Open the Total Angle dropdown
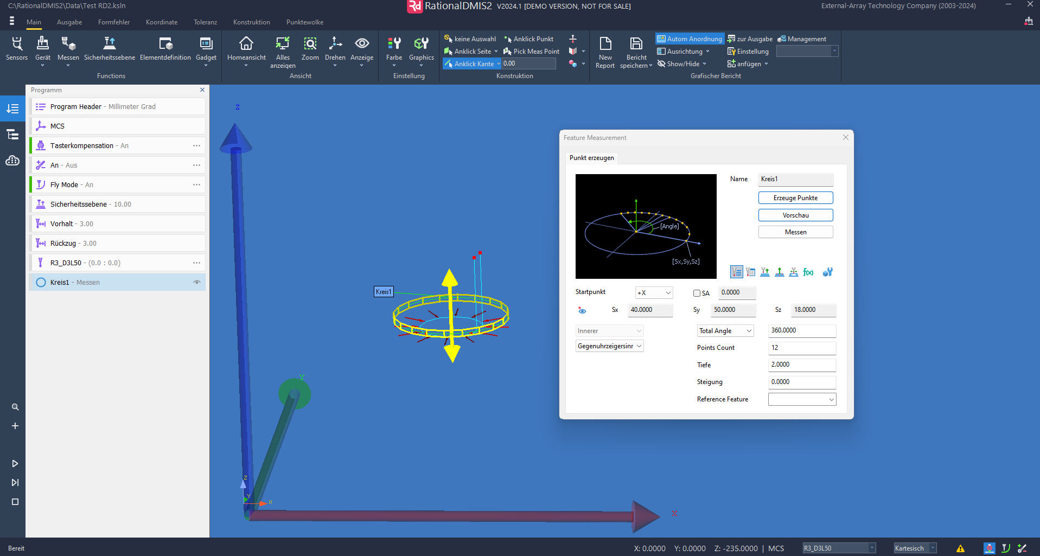Screen dimensions: 1040x556 pos(725,330)
